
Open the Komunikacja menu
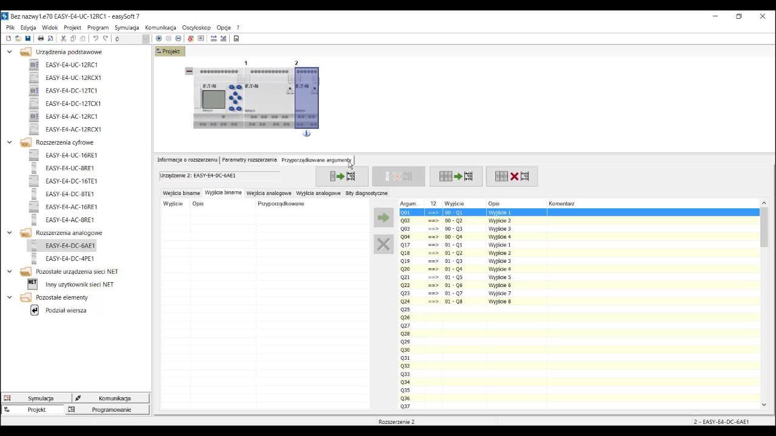click(160, 28)
